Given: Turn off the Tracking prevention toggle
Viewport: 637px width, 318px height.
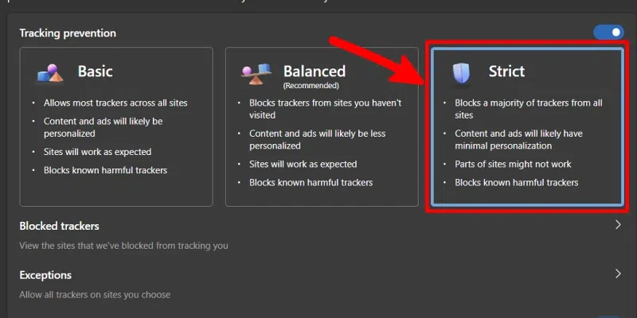Looking at the screenshot, I should [608, 33].
